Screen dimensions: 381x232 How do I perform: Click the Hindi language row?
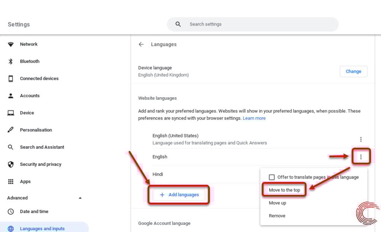coord(158,174)
